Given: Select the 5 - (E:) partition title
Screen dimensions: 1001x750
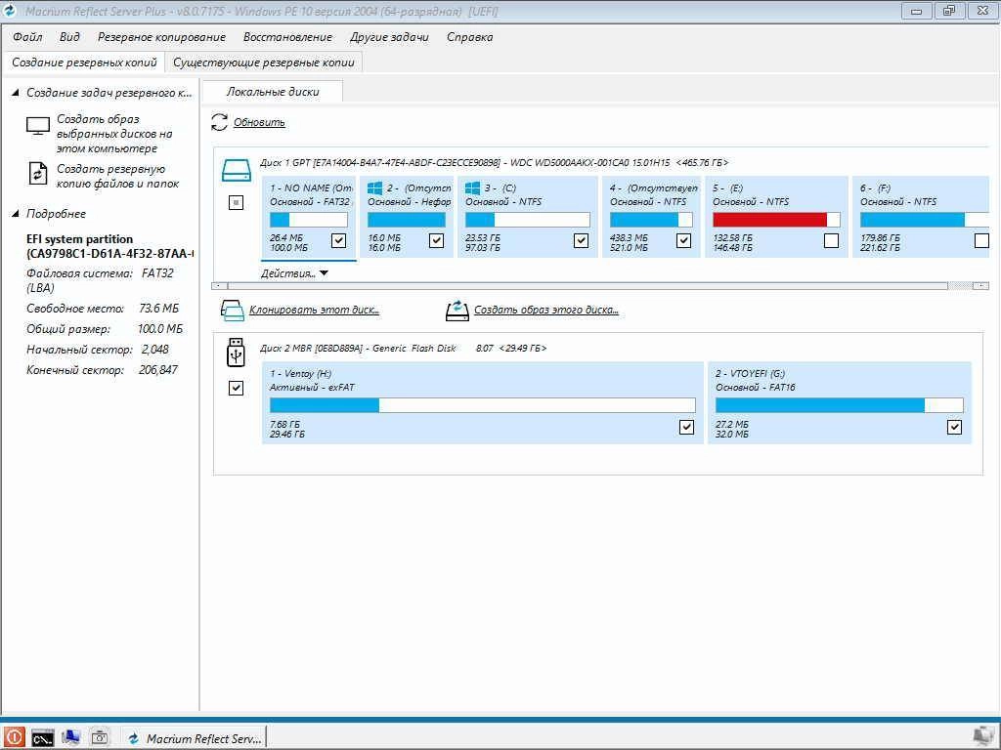Looking at the screenshot, I should (727, 188).
